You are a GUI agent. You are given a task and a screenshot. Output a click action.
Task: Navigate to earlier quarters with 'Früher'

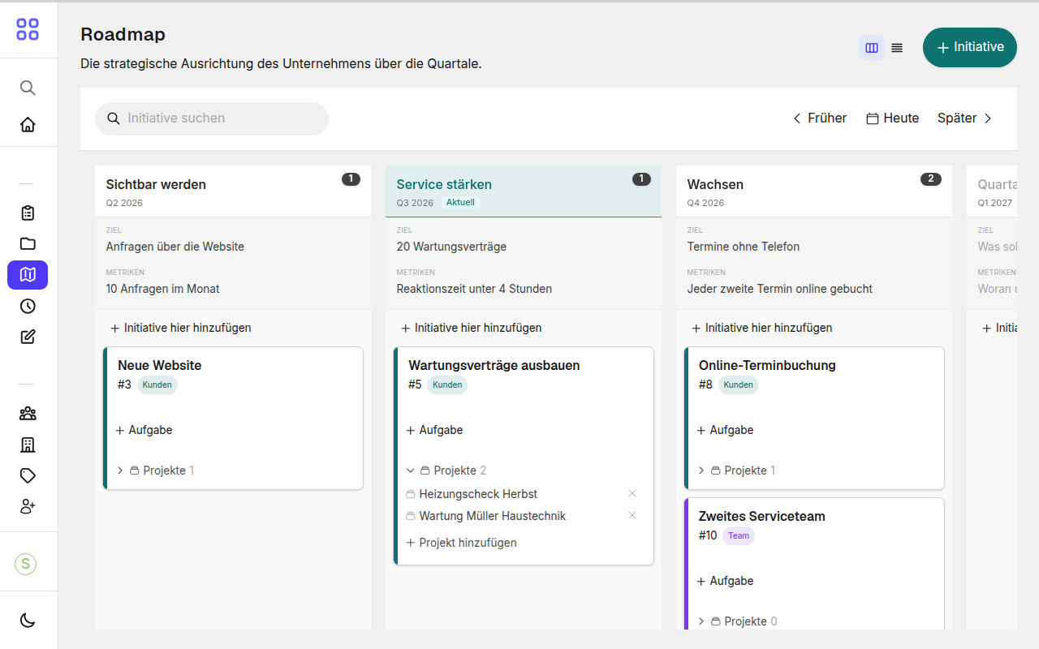[x=820, y=118]
